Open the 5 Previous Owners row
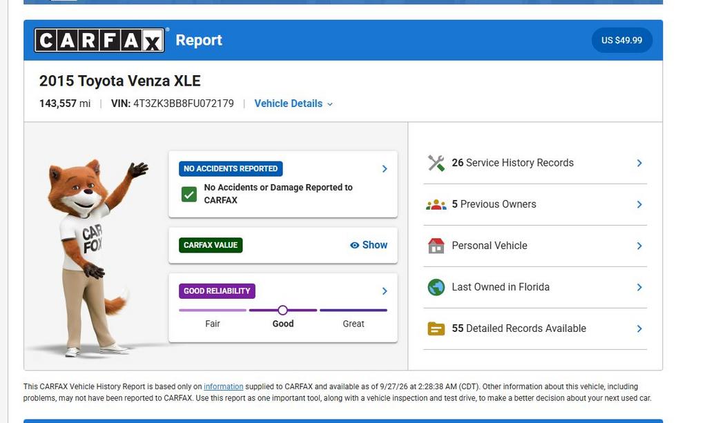Screen dimensions: 707x423 coord(535,204)
